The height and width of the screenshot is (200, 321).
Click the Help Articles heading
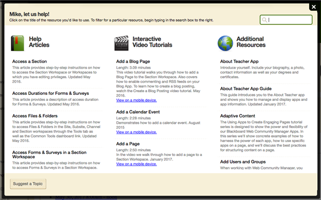(x=39, y=42)
